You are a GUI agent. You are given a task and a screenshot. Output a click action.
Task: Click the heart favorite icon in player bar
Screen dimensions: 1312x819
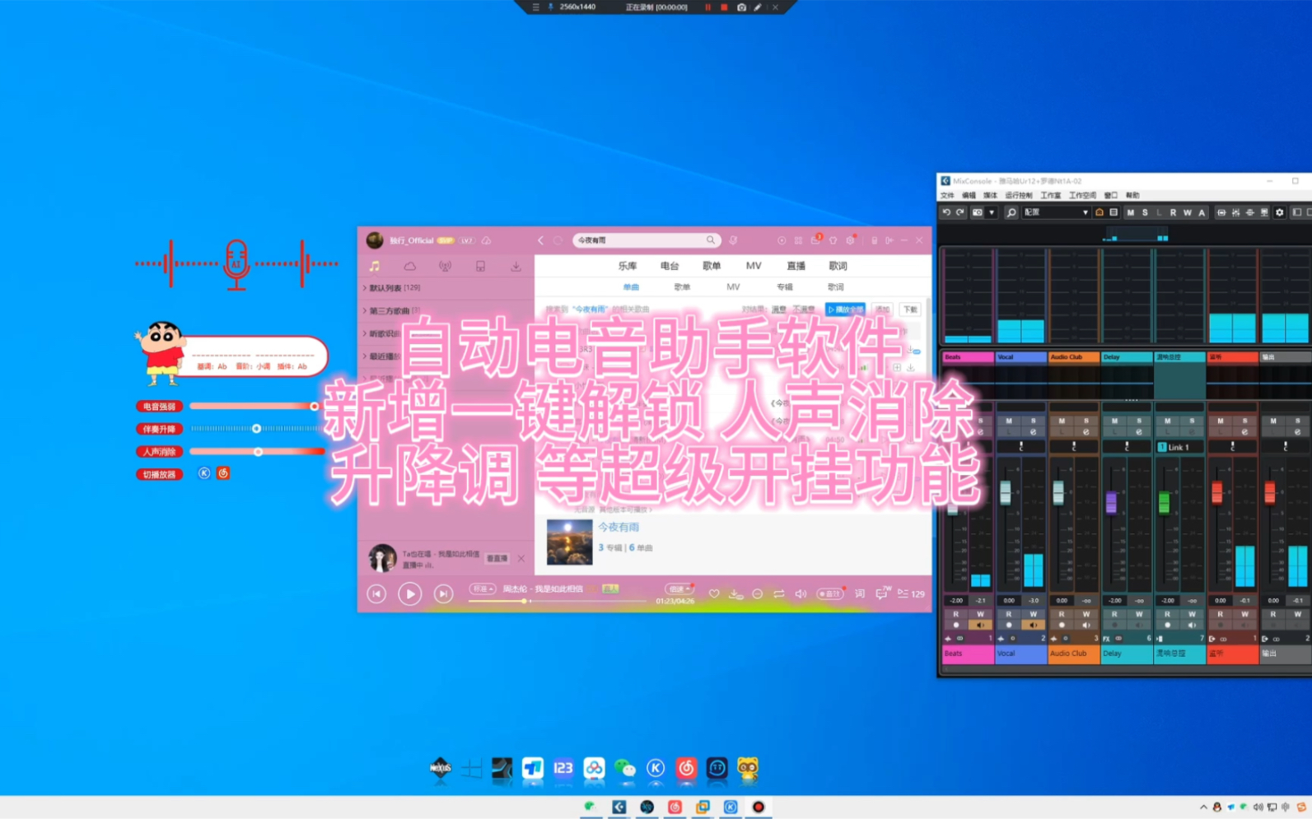[x=714, y=593]
